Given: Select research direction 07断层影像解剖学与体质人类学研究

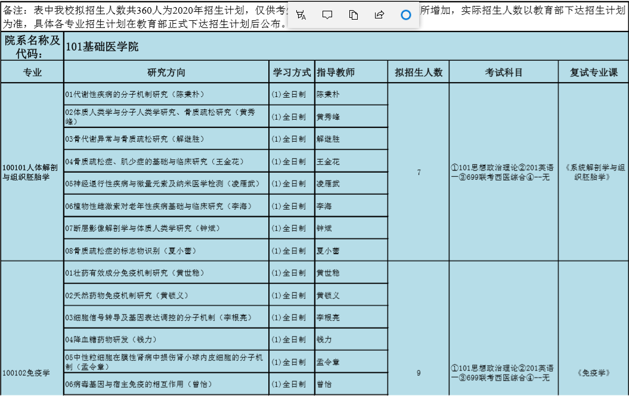Looking at the screenshot, I should (x=137, y=229).
